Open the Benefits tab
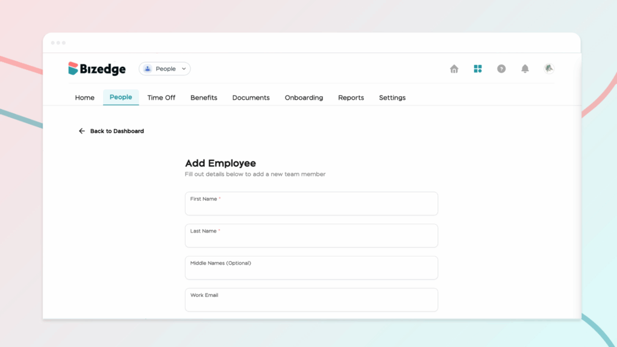This screenshot has height=347, width=617. 204,98
